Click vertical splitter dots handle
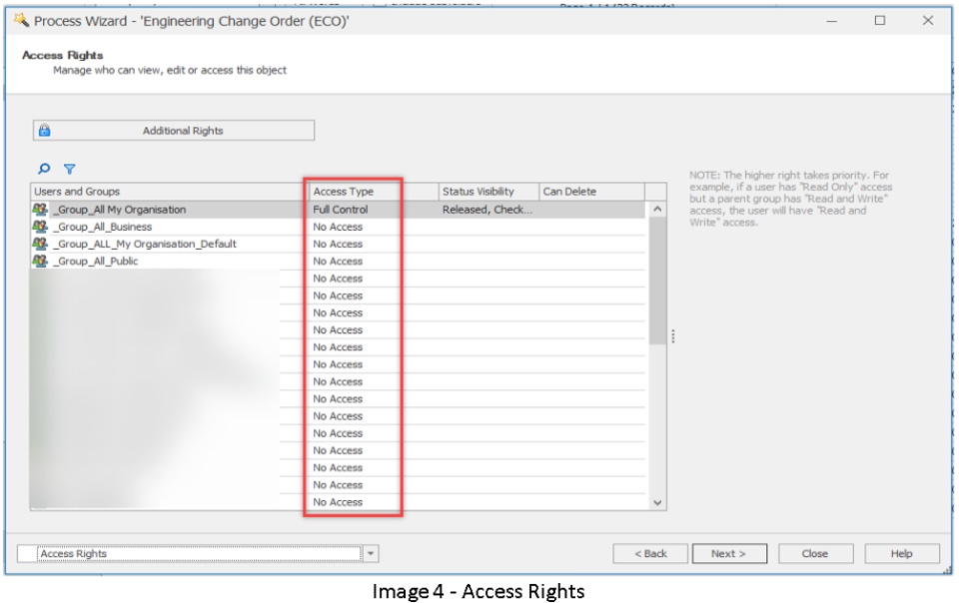Viewport: 959px width, 603px height. point(672,336)
